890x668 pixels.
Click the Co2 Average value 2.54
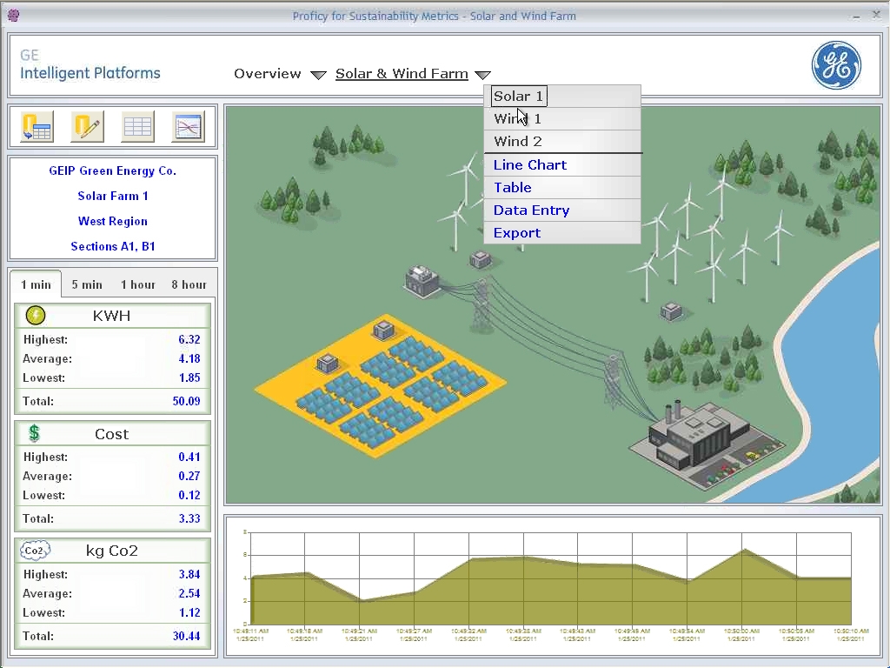(x=189, y=593)
